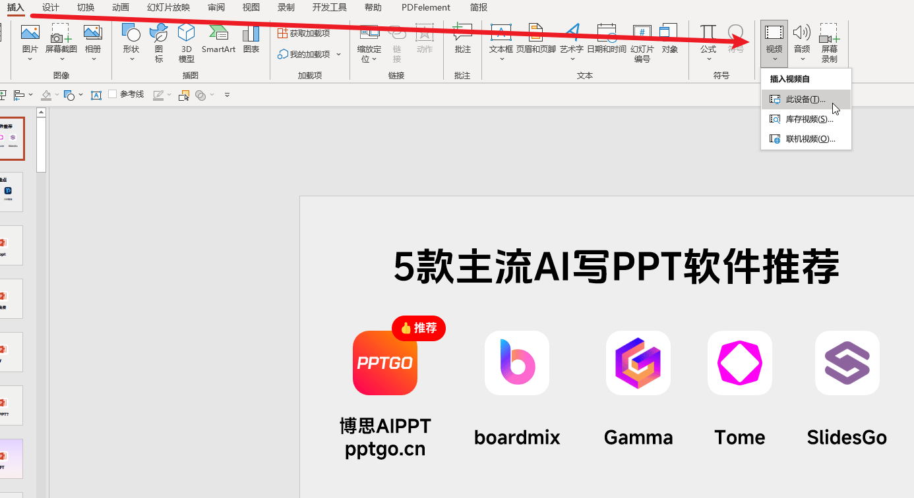
Task: Click the SlidesGo label text
Action: coord(847,437)
